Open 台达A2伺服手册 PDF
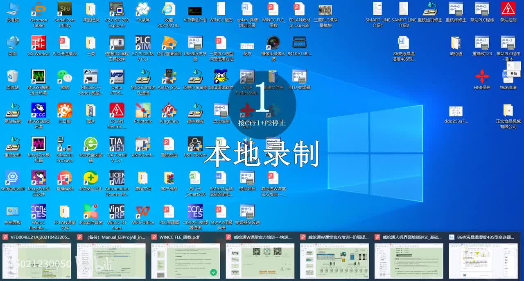Viewport: 524px width, 281px height. tap(221, 218)
